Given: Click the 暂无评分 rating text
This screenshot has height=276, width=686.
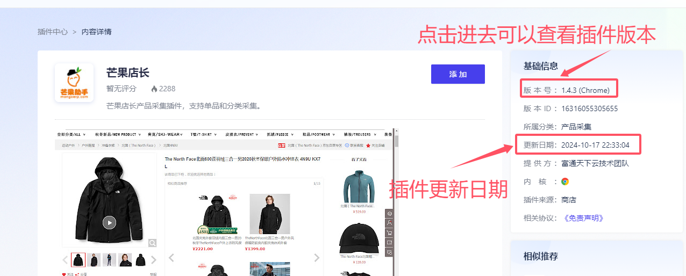Looking at the screenshot, I should tap(122, 89).
